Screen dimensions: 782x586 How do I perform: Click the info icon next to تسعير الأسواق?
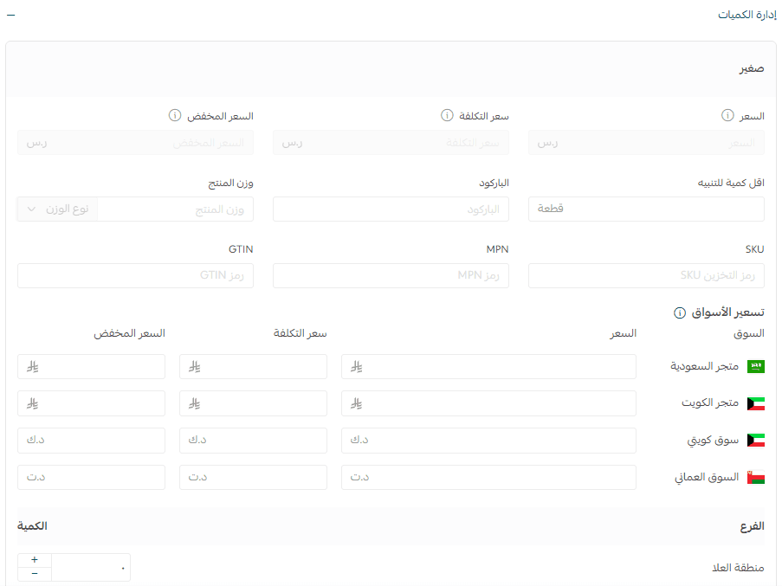pos(680,312)
